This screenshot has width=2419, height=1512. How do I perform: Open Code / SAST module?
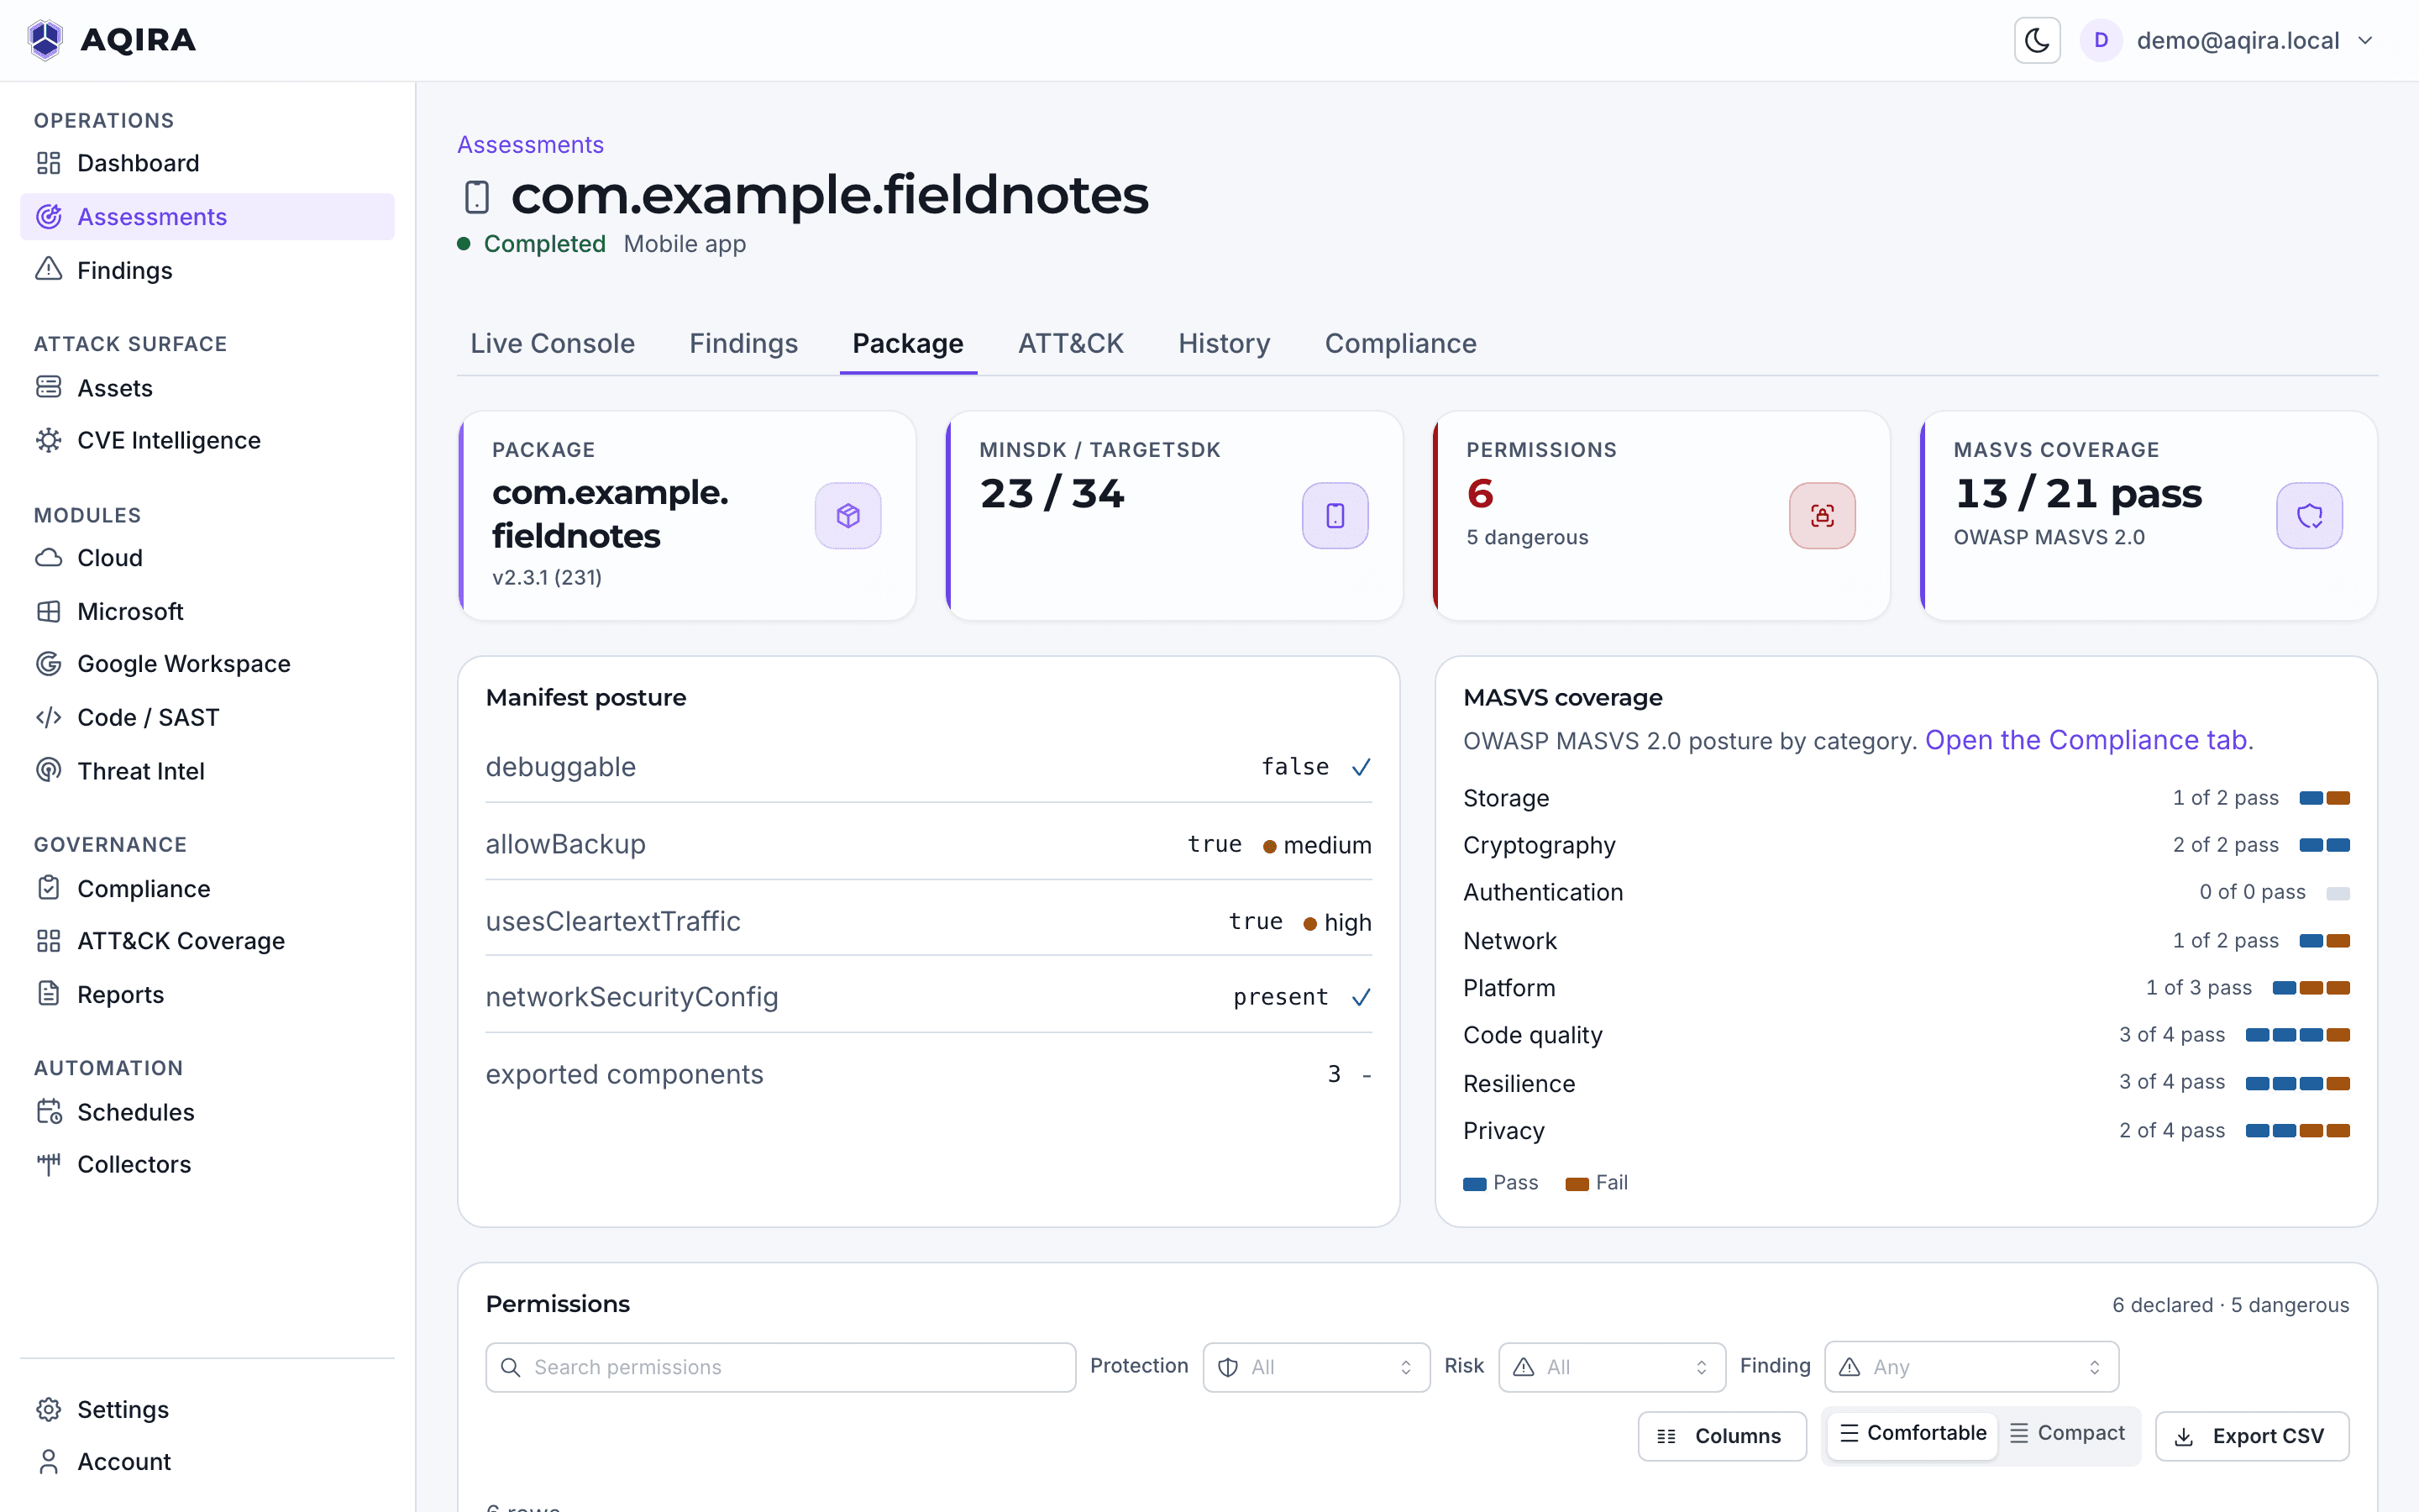click(x=207, y=717)
